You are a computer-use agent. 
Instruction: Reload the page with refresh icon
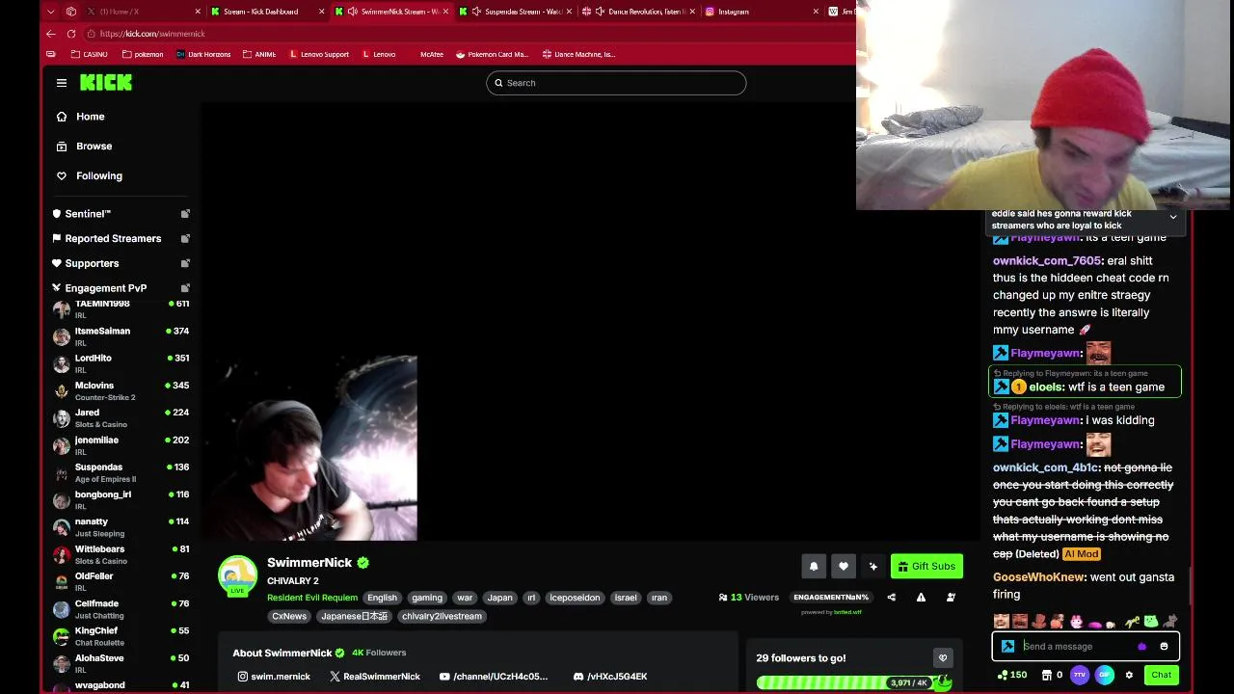coord(71,34)
